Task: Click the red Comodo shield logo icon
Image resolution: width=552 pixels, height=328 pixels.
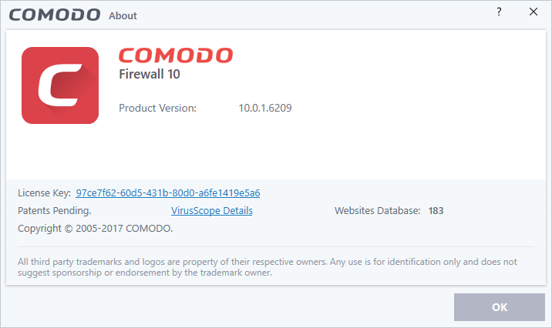Action: point(60,85)
